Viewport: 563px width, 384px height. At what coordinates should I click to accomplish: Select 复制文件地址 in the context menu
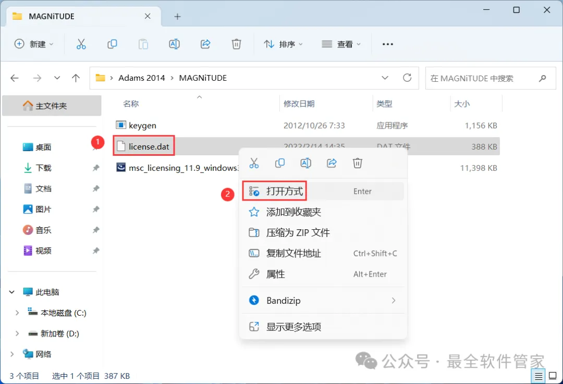point(323,253)
